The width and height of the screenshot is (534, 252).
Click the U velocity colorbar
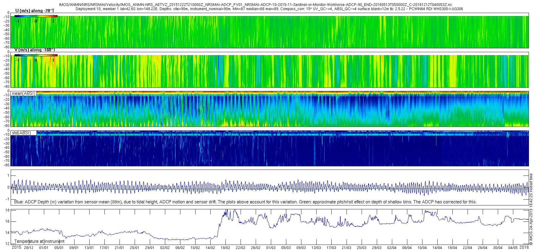coord(36,16)
